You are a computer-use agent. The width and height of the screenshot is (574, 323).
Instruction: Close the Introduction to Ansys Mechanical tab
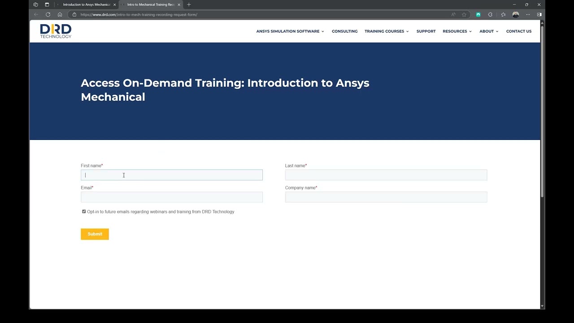point(115,4)
